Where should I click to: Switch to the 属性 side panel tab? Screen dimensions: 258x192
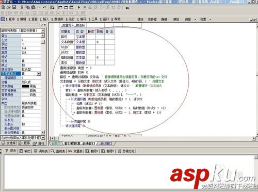click(x=39, y=143)
